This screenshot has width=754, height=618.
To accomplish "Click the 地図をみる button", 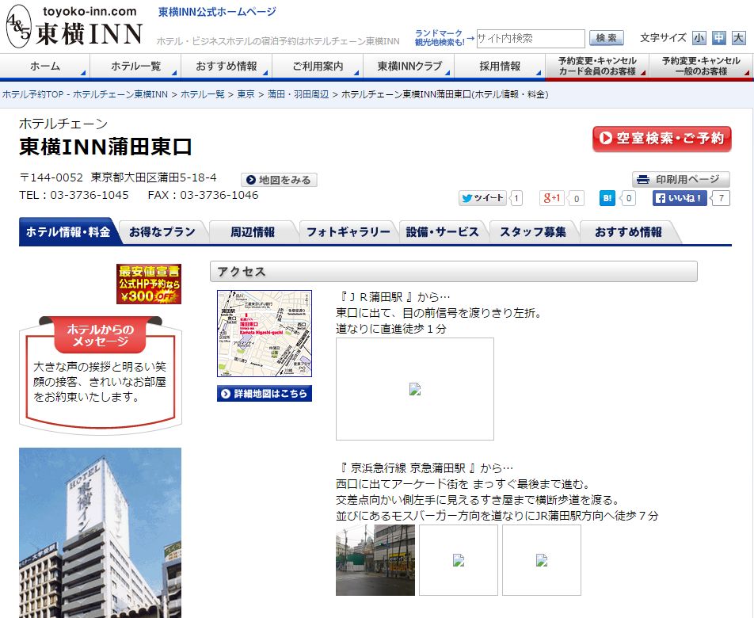I will (x=279, y=180).
